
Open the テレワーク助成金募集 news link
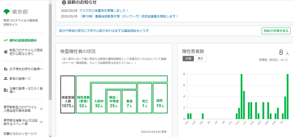click(x=129, y=16)
